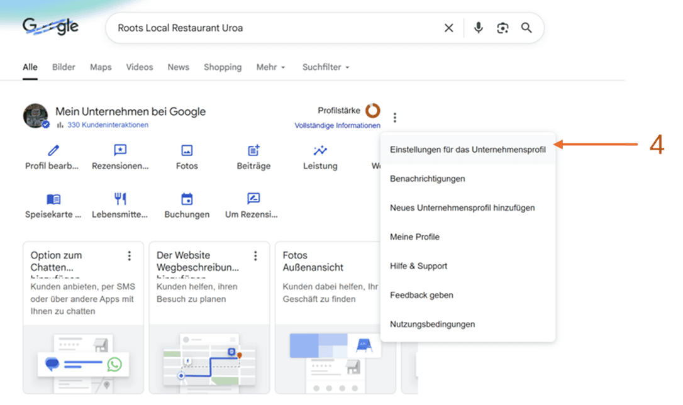Open Um Rezensi... review request icon
Image resolution: width=683 pixels, height=405 pixels.
tap(253, 199)
